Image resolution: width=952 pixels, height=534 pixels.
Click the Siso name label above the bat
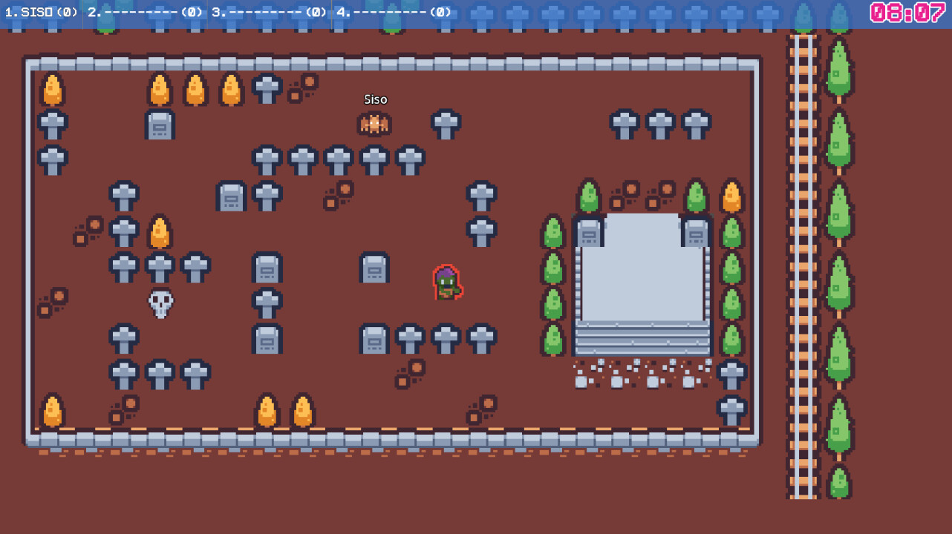point(375,99)
